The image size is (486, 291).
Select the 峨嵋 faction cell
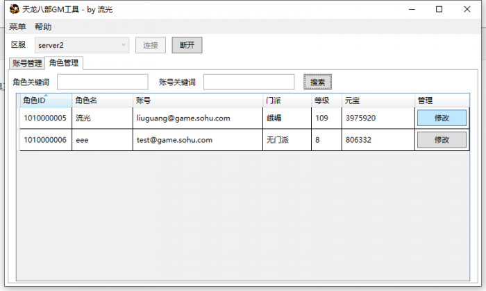click(287, 118)
